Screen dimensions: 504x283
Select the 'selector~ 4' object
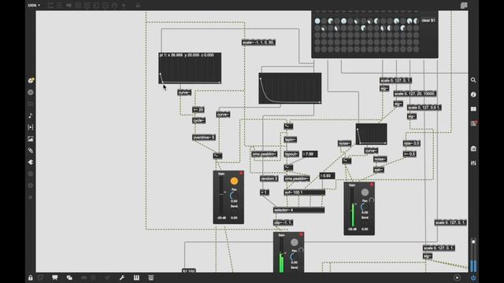[x=299, y=210]
